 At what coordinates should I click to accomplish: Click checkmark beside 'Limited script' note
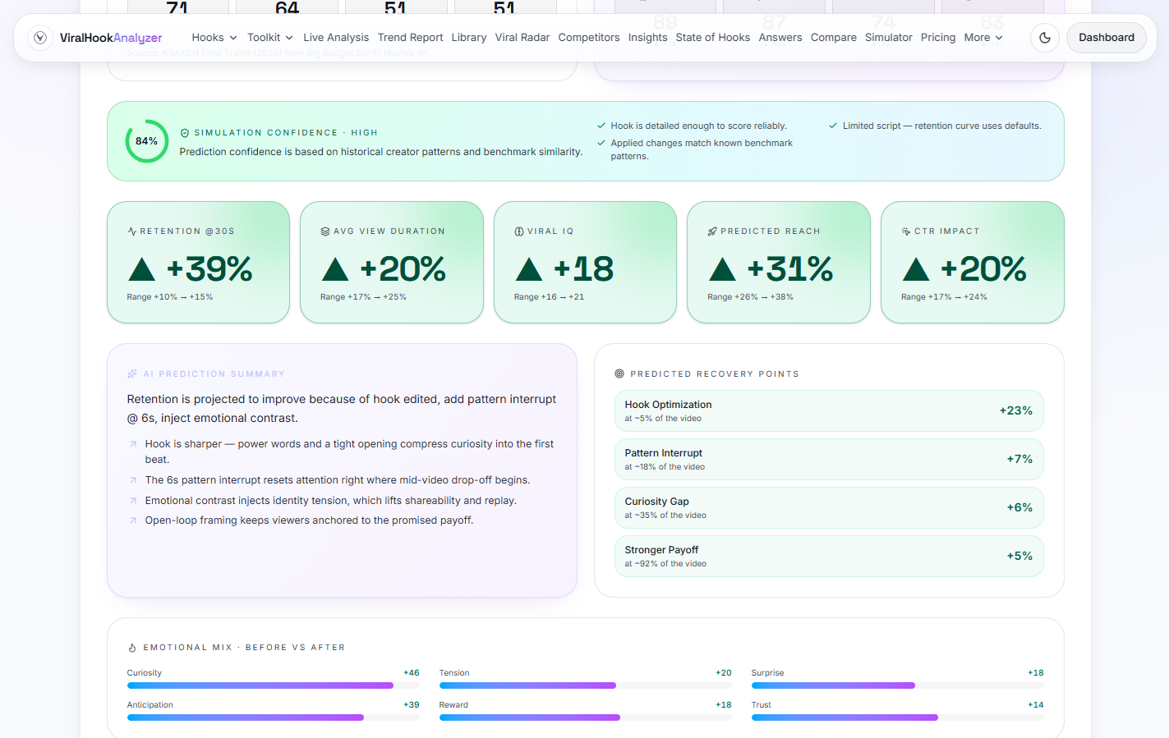833,126
